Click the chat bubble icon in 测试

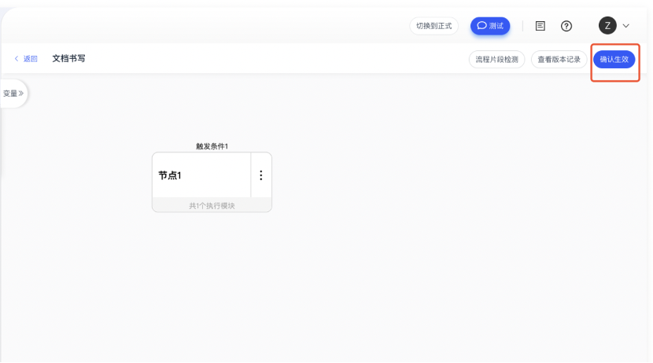coord(481,26)
